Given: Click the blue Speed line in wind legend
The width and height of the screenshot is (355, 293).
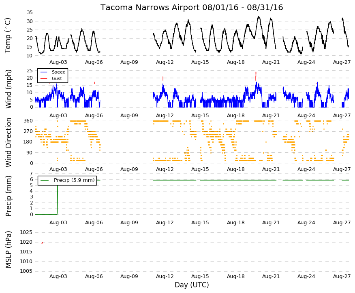Looking at the screenshot, I should click(44, 72).
